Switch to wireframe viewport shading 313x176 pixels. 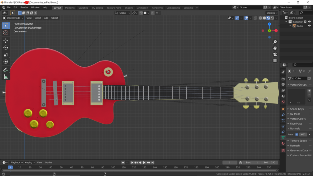260,18
